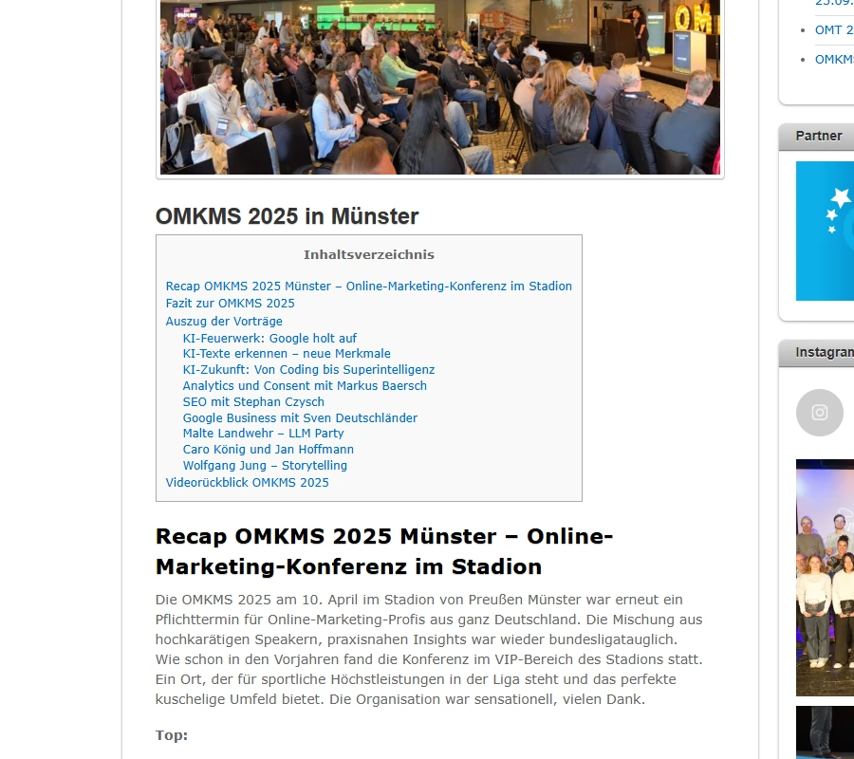The image size is (854, 759).
Task: Click the 'Inhaltsverzeichnis' title
Action: point(369,255)
